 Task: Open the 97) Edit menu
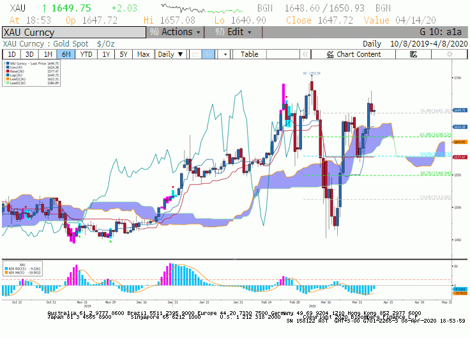point(233,32)
